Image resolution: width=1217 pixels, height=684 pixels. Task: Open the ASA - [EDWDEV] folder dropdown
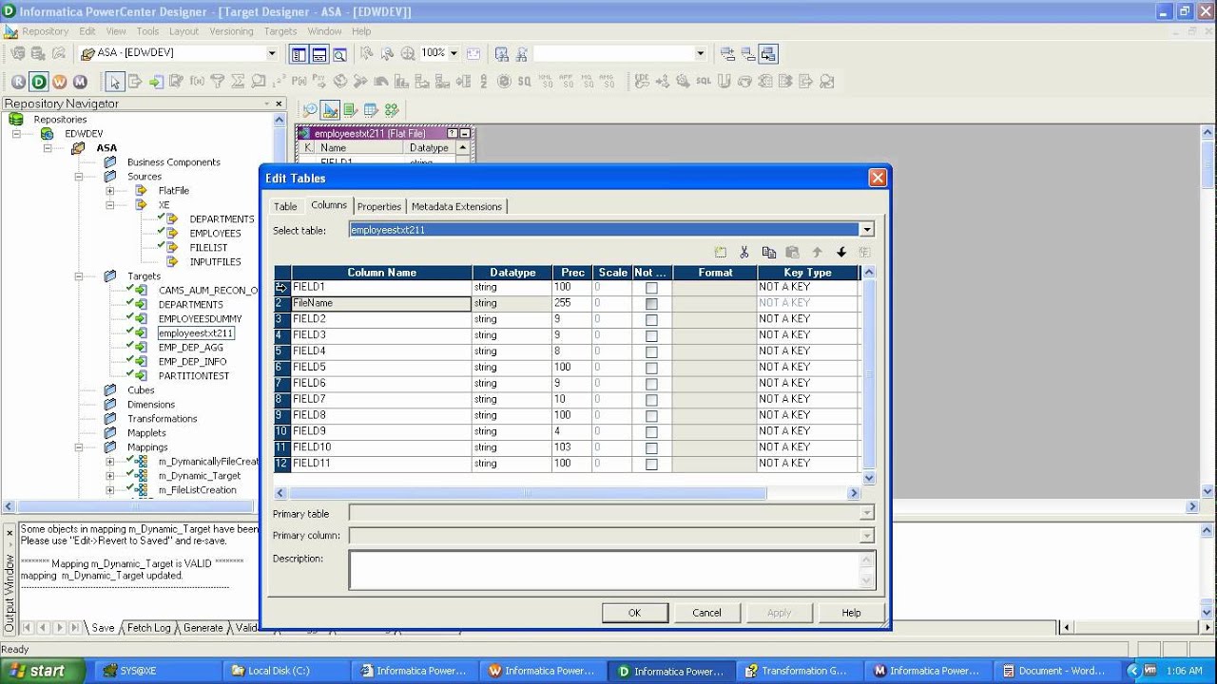tap(271, 53)
